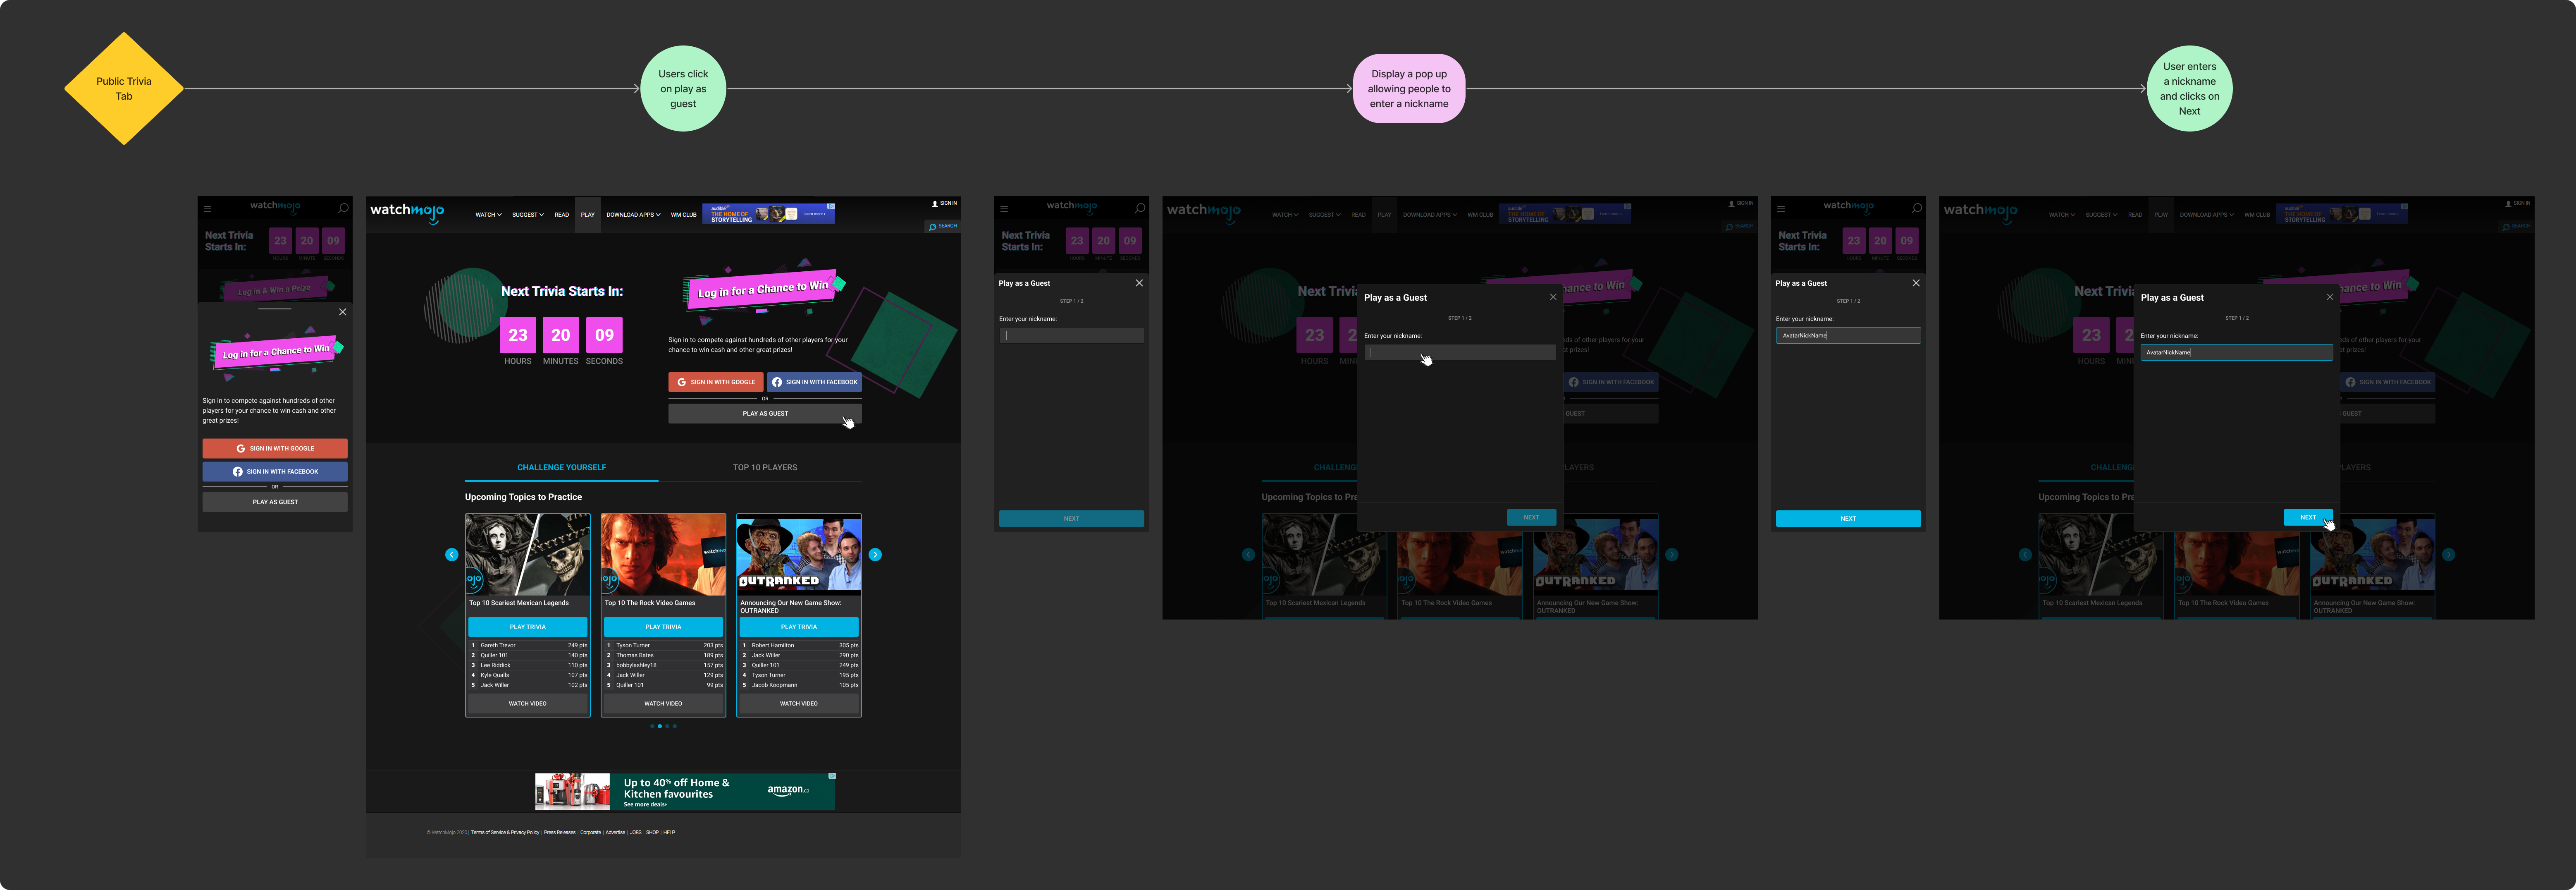Click previous arrow of Upcoming Topics carousel
The image size is (2576, 890).
coord(452,555)
